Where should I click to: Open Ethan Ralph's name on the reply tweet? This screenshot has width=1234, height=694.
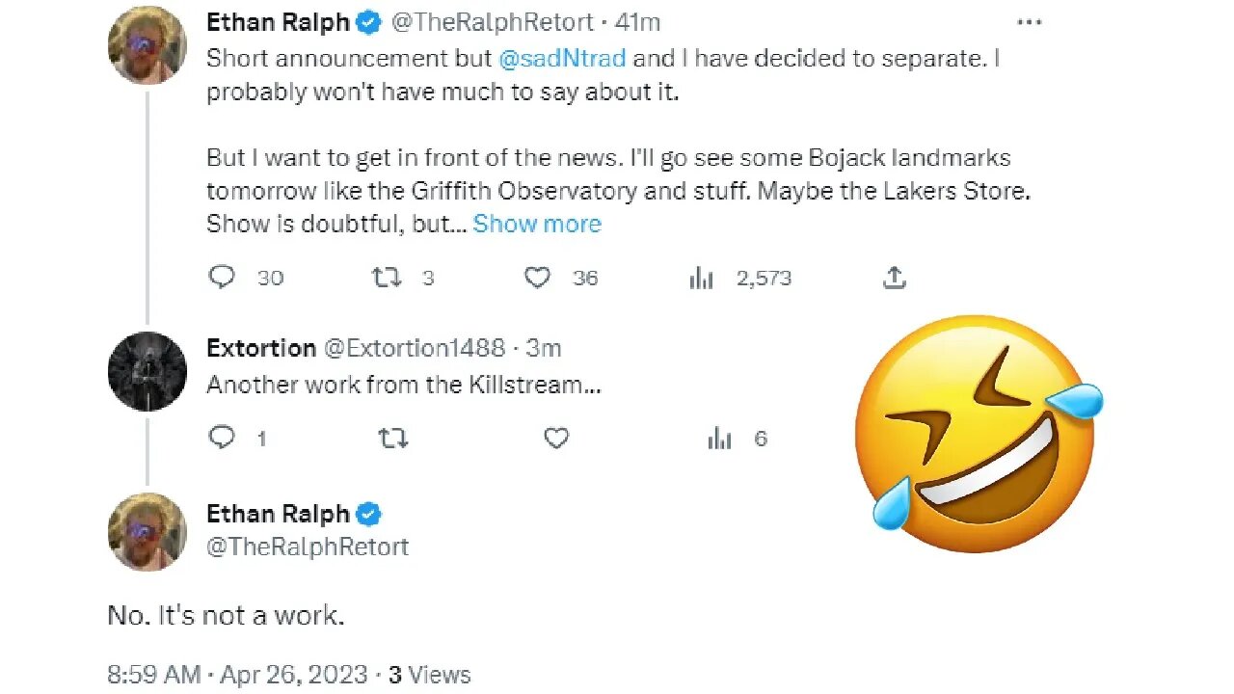[279, 514]
